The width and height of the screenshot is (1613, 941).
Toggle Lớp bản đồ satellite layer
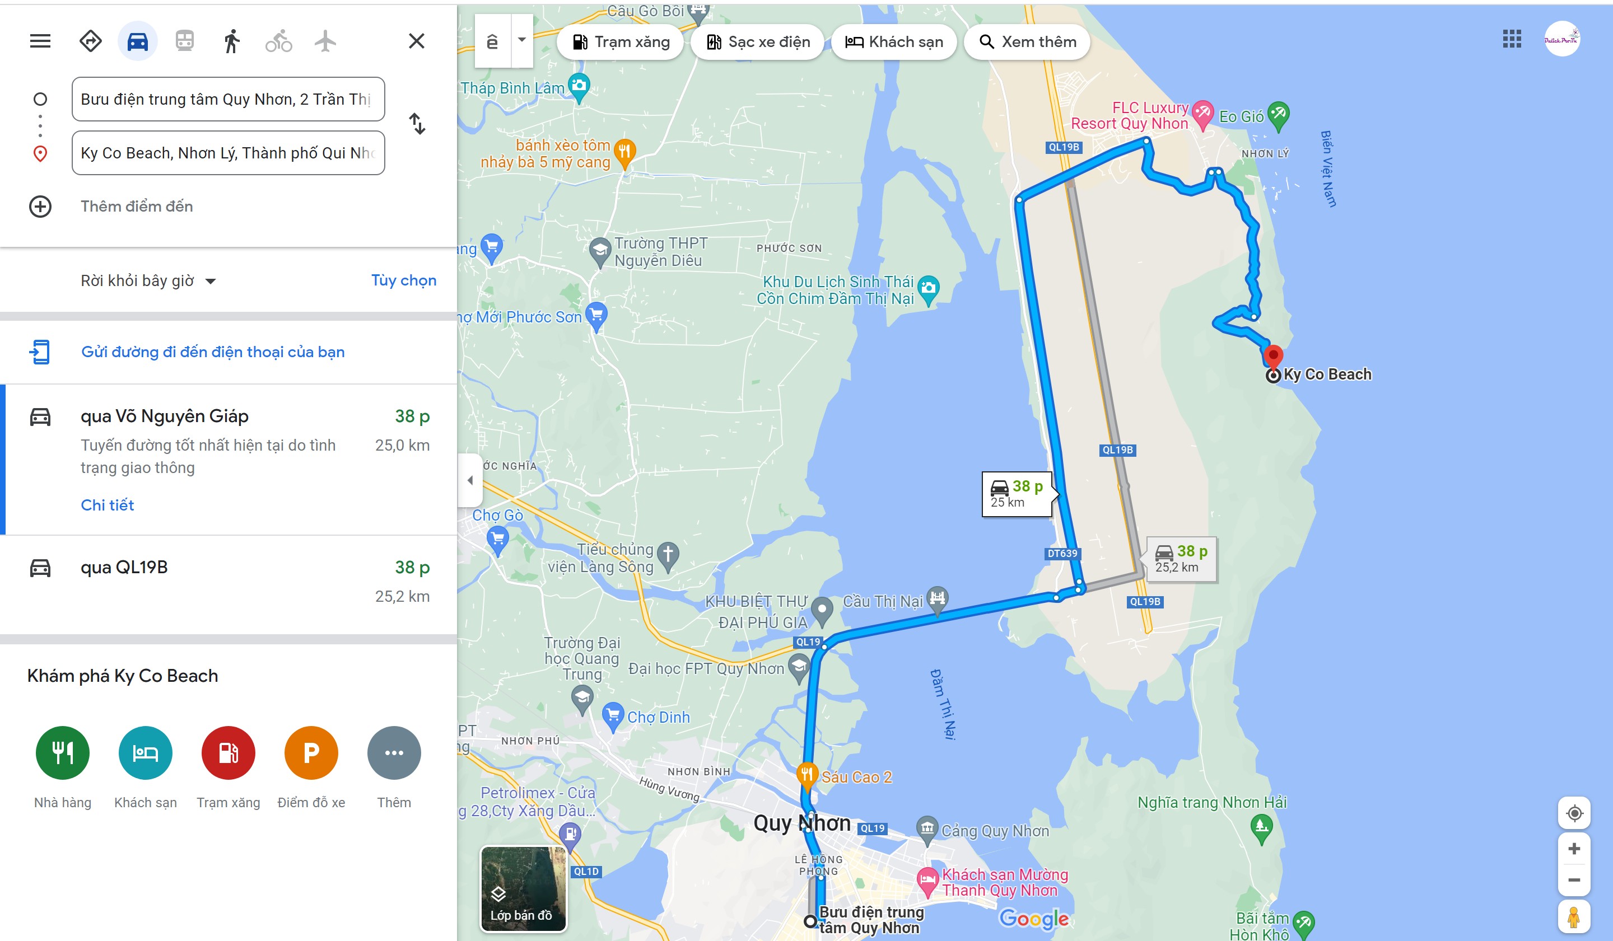[523, 888]
